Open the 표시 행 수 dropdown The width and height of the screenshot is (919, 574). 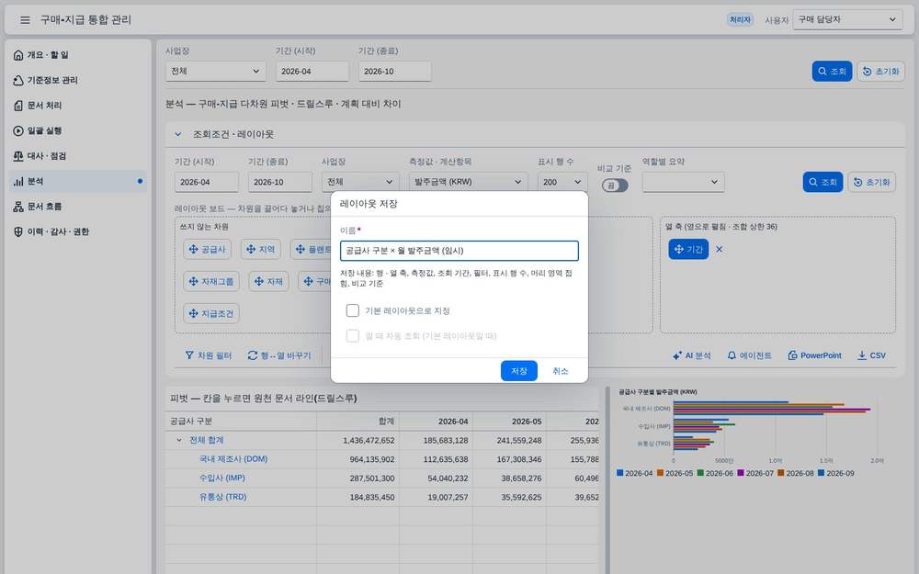(562, 182)
